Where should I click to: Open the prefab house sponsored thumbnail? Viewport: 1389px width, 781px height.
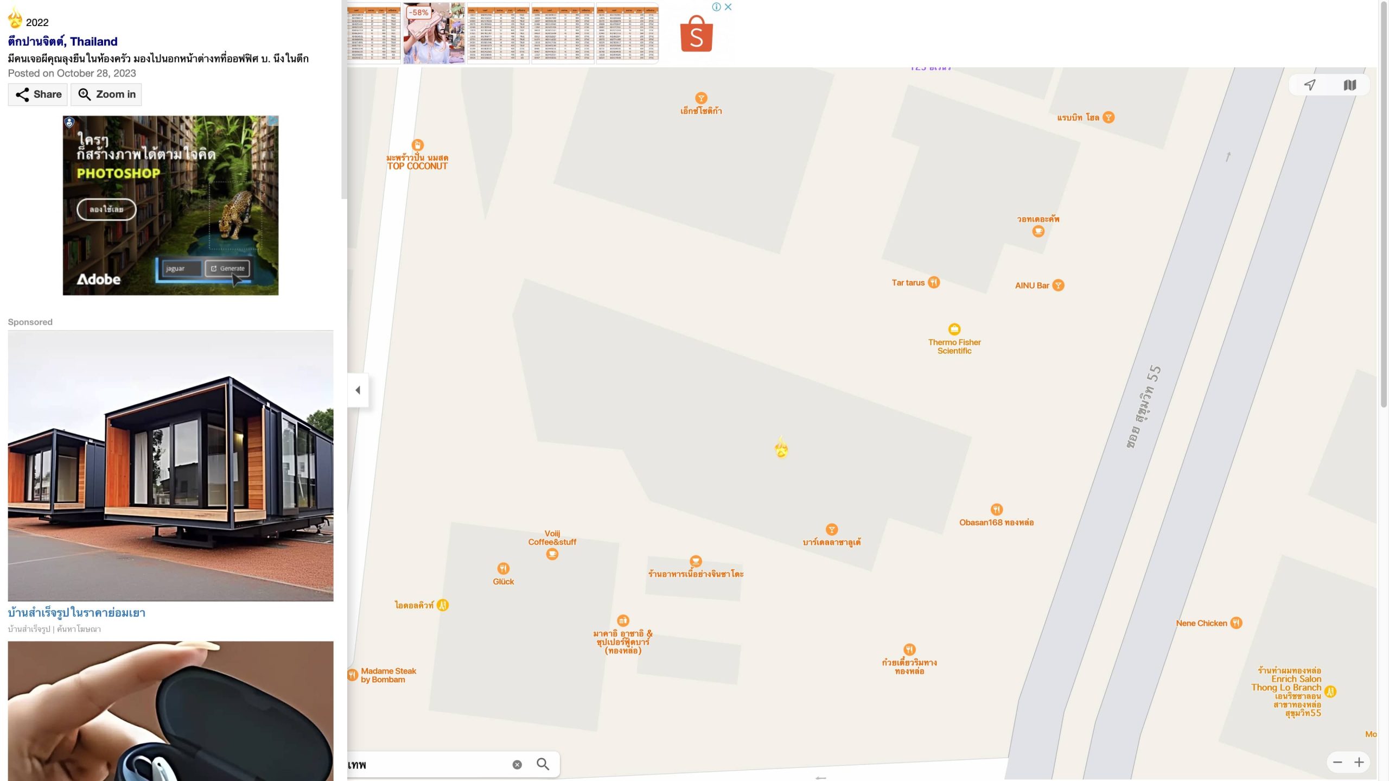pos(170,466)
